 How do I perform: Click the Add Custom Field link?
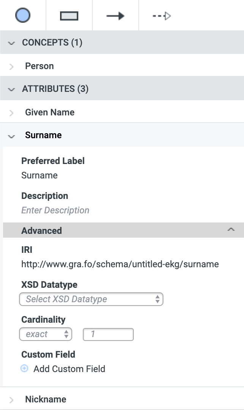70,369
